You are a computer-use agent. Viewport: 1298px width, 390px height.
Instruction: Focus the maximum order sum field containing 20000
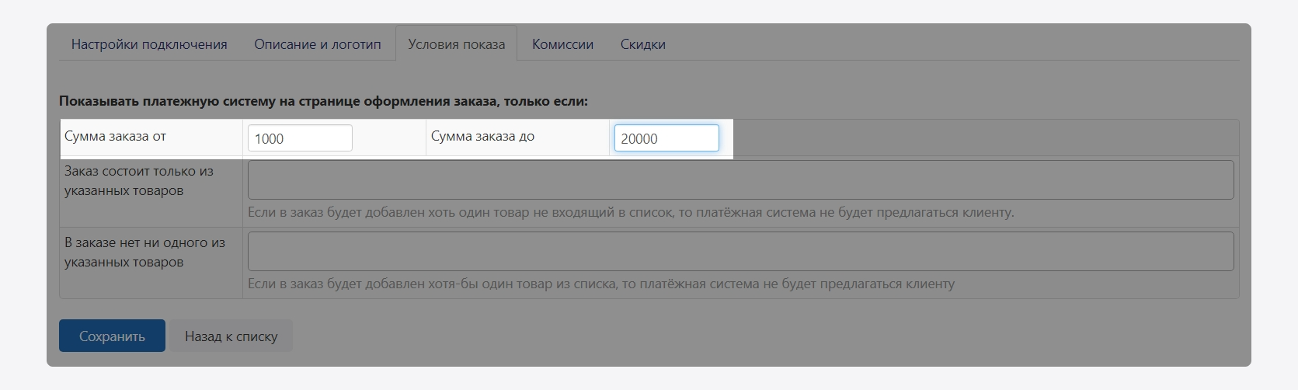666,138
